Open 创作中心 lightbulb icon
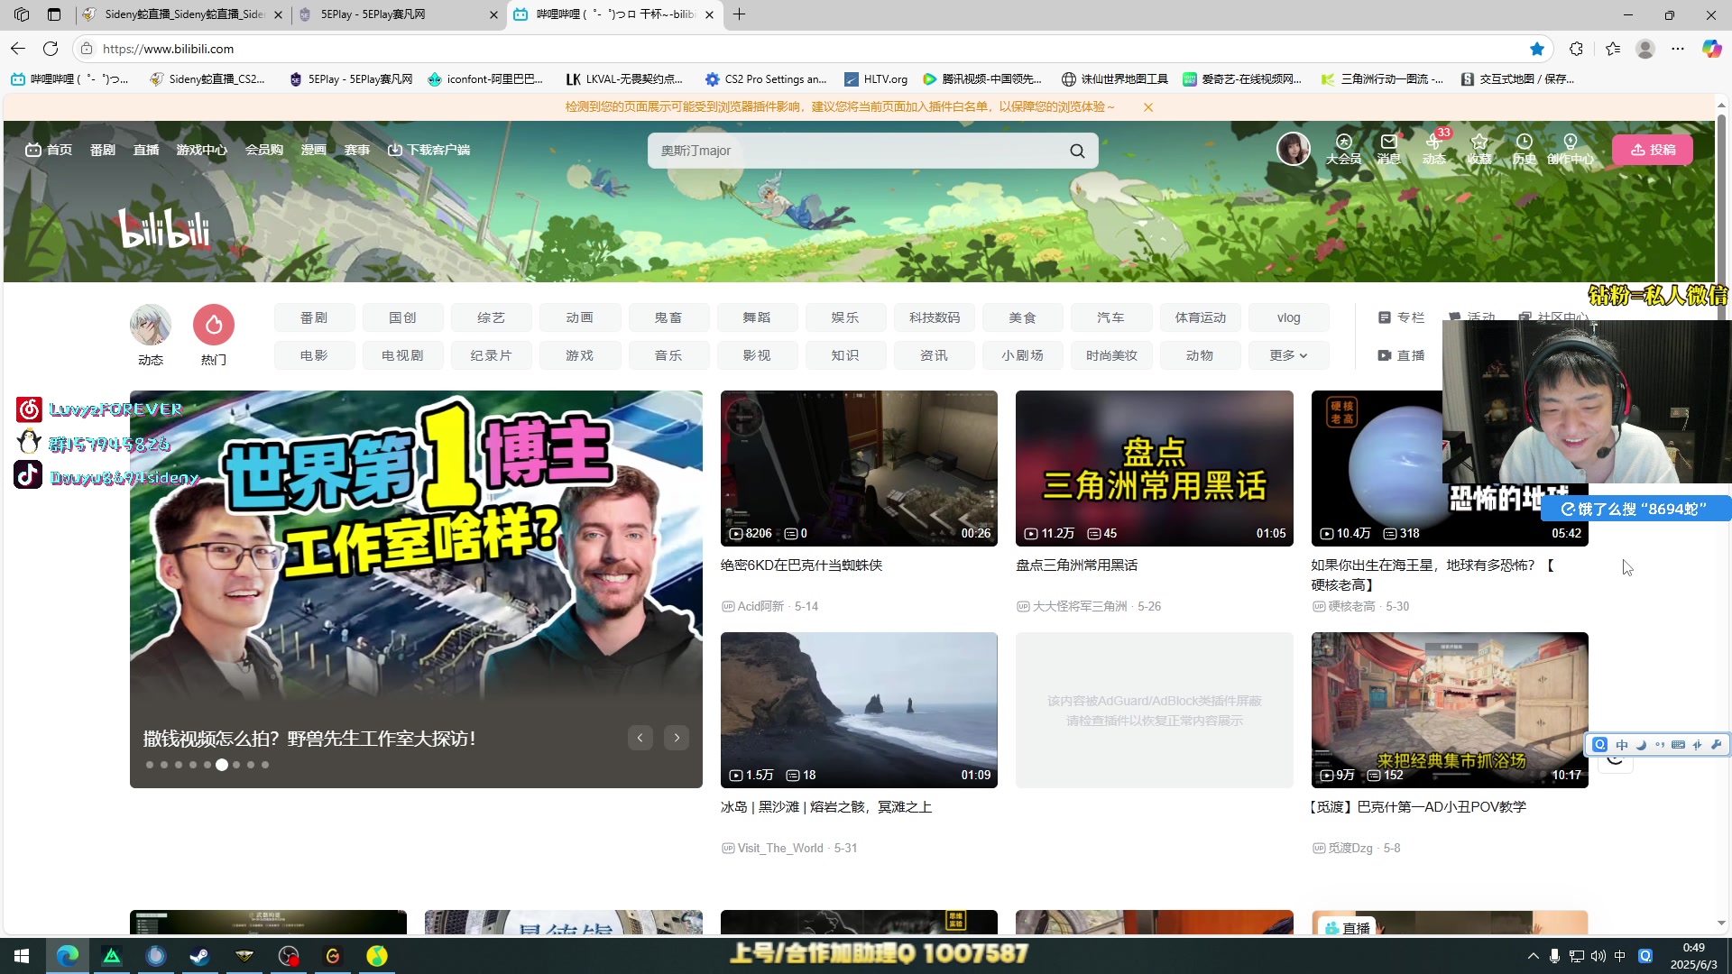The width and height of the screenshot is (1732, 974). click(x=1570, y=149)
